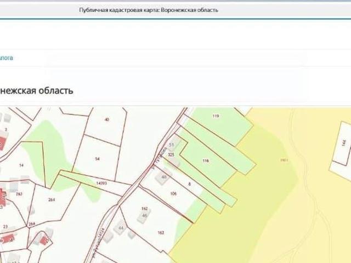The height and width of the screenshot is (263, 351).
Task: Select parcel labeled 40 on the map
Action: coord(107,119)
